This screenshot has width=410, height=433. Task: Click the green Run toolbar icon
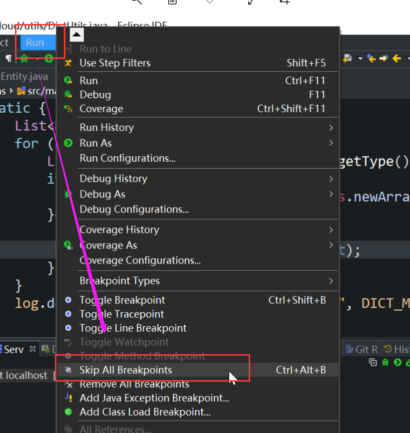48,58
